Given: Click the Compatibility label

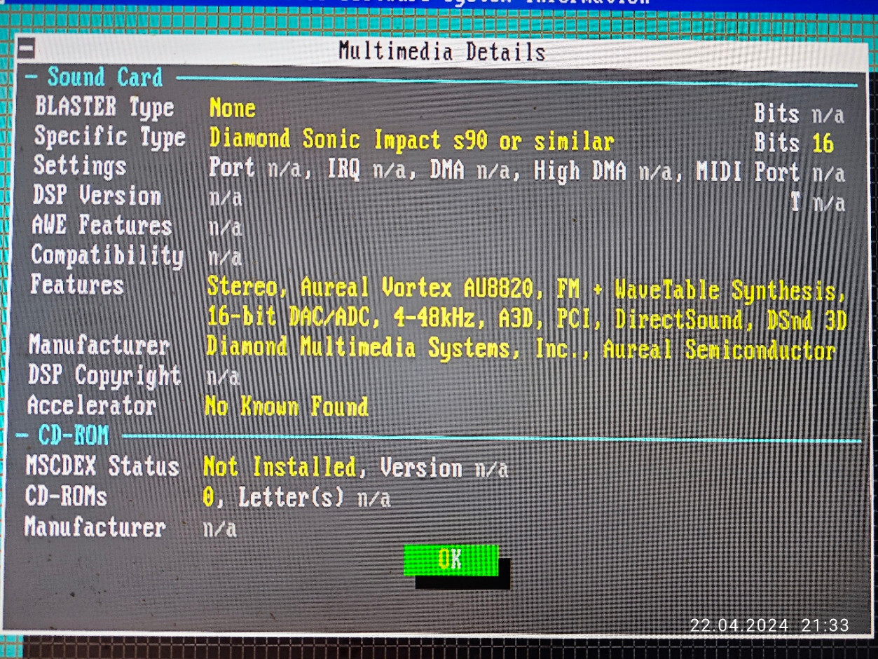Looking at the screenshot, I should (107, 255).
